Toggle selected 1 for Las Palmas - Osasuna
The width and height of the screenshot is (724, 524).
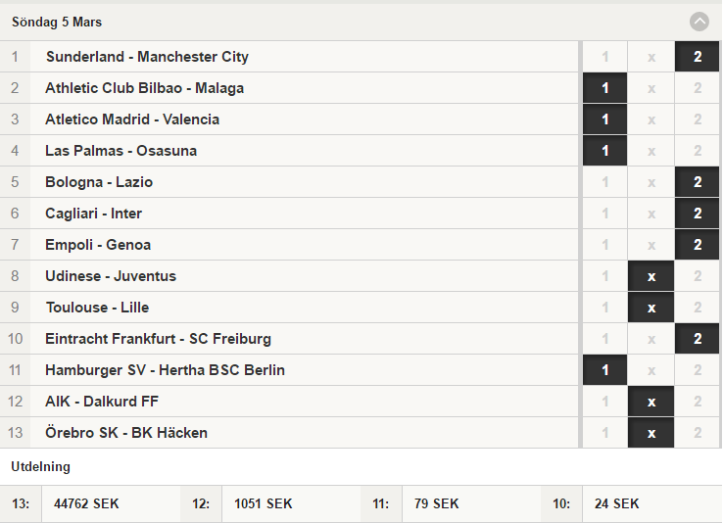tap(604, 151)
